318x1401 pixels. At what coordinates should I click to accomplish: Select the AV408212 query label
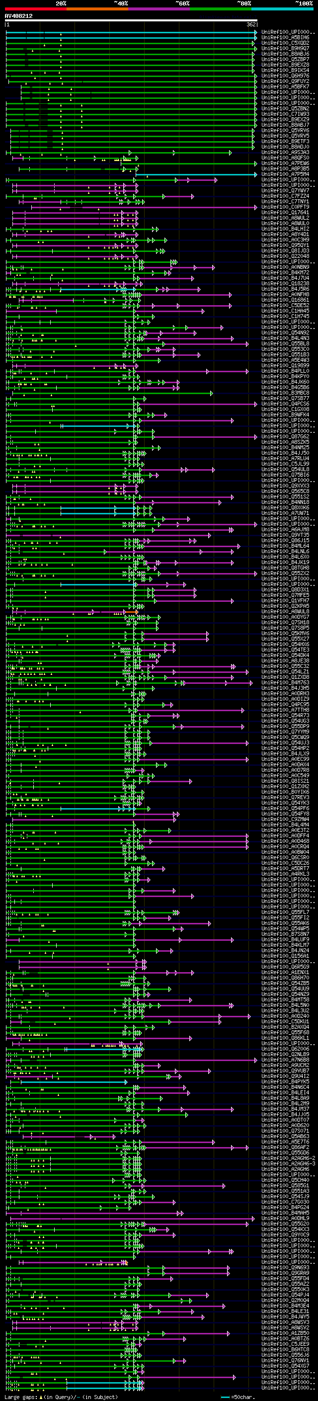point(18,16)
